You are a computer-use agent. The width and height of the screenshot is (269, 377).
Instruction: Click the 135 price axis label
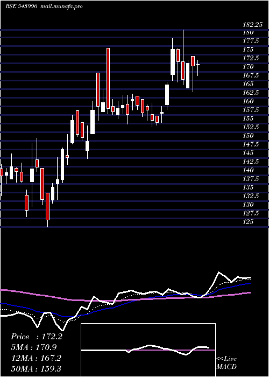pos(248,187)
